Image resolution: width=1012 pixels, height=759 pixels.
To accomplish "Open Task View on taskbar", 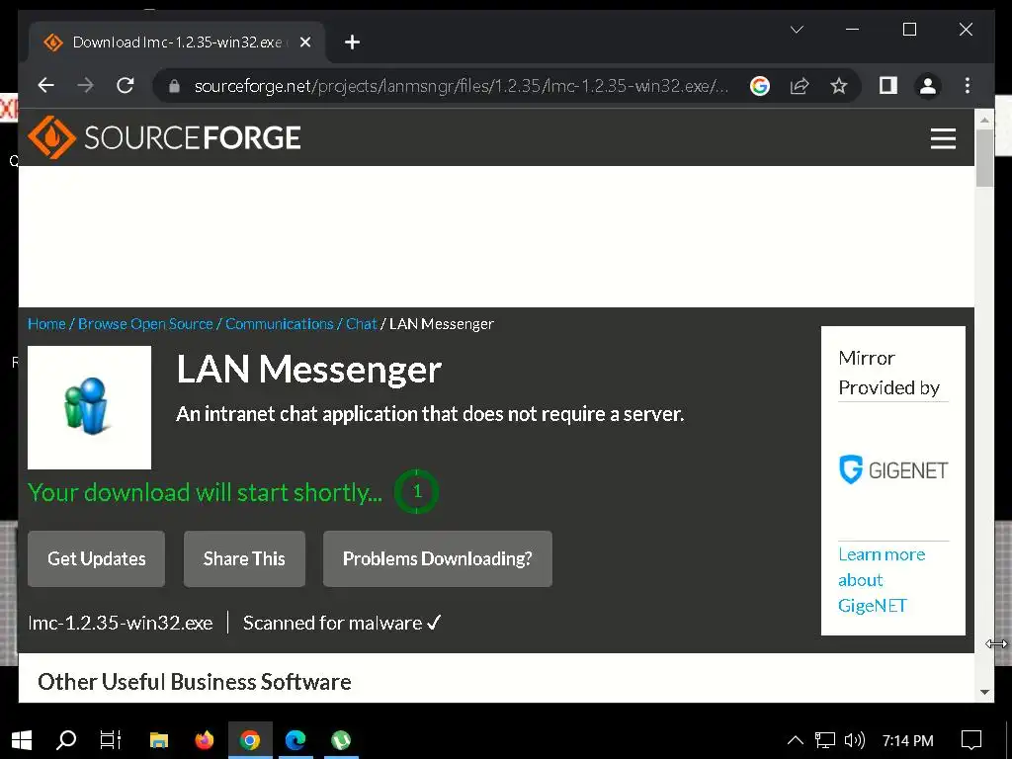I will click(111, 740).
